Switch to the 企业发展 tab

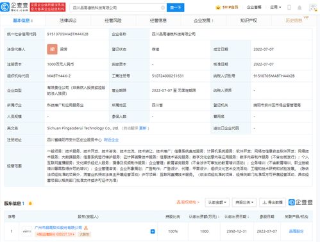203,20
